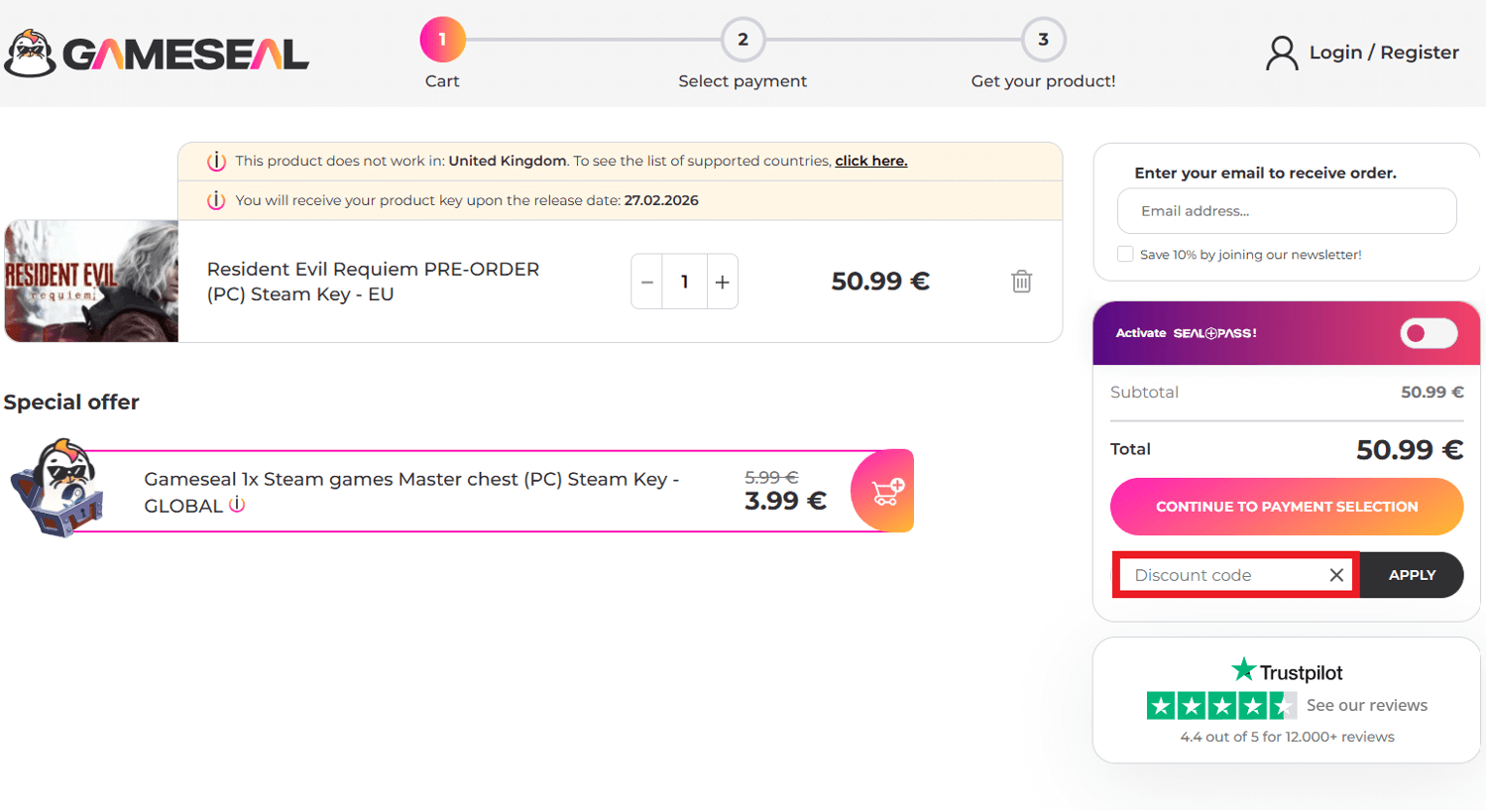This screenshot has height=810, width=1487.
Task: Clear discount code with X icon
Action: tap(1338, 575)
